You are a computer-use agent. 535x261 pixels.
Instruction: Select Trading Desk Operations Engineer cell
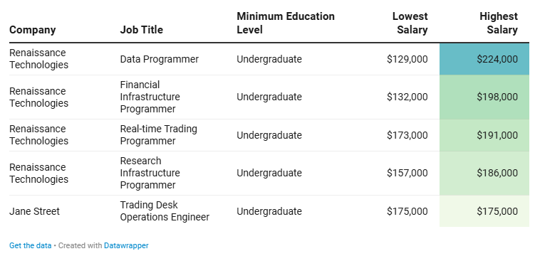click(x=165, y=211)
